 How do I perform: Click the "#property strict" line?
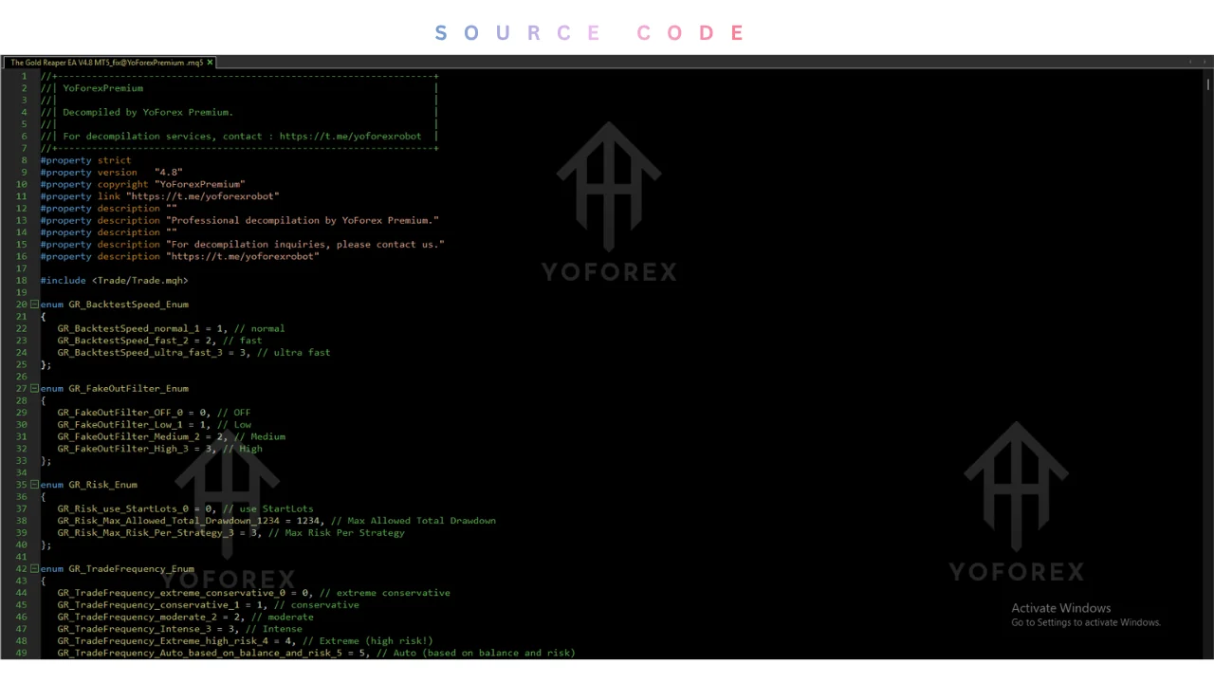click(86, 160)
